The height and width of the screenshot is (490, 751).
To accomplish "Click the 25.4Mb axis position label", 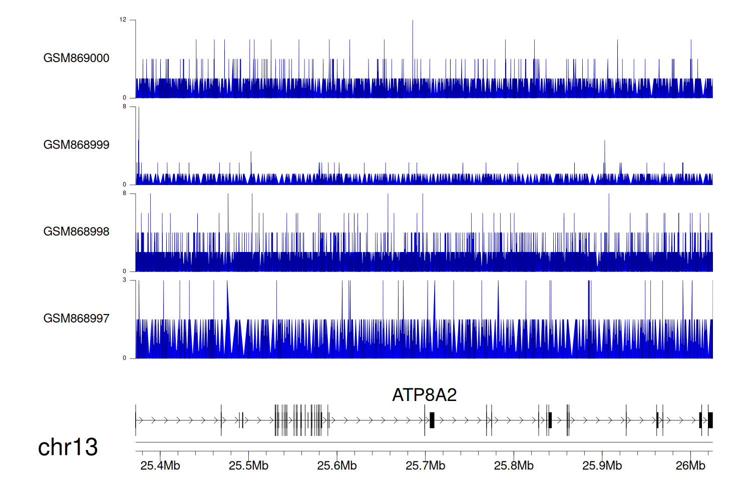I will pyautogui.click(x=160, y=465).
